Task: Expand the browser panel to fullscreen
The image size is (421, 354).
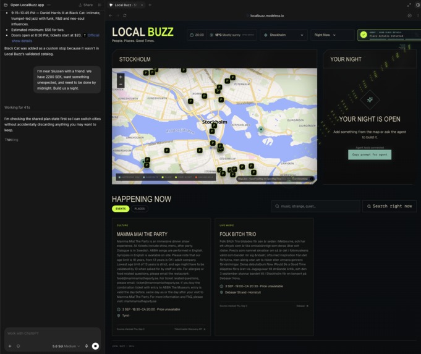Action: (409, 5)
